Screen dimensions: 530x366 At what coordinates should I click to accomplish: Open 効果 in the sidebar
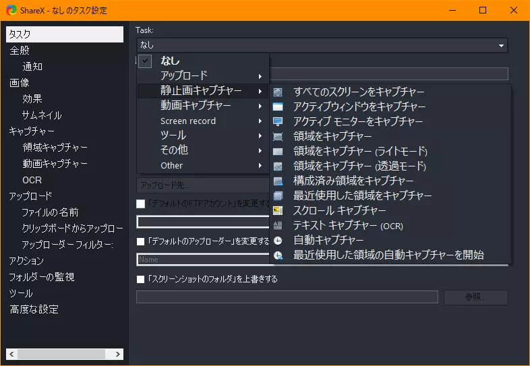coord(32,99)
